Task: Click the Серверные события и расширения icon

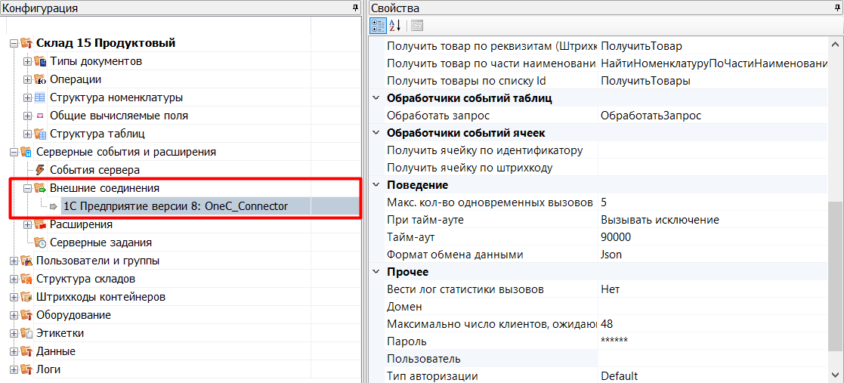Action: (26, 152)
